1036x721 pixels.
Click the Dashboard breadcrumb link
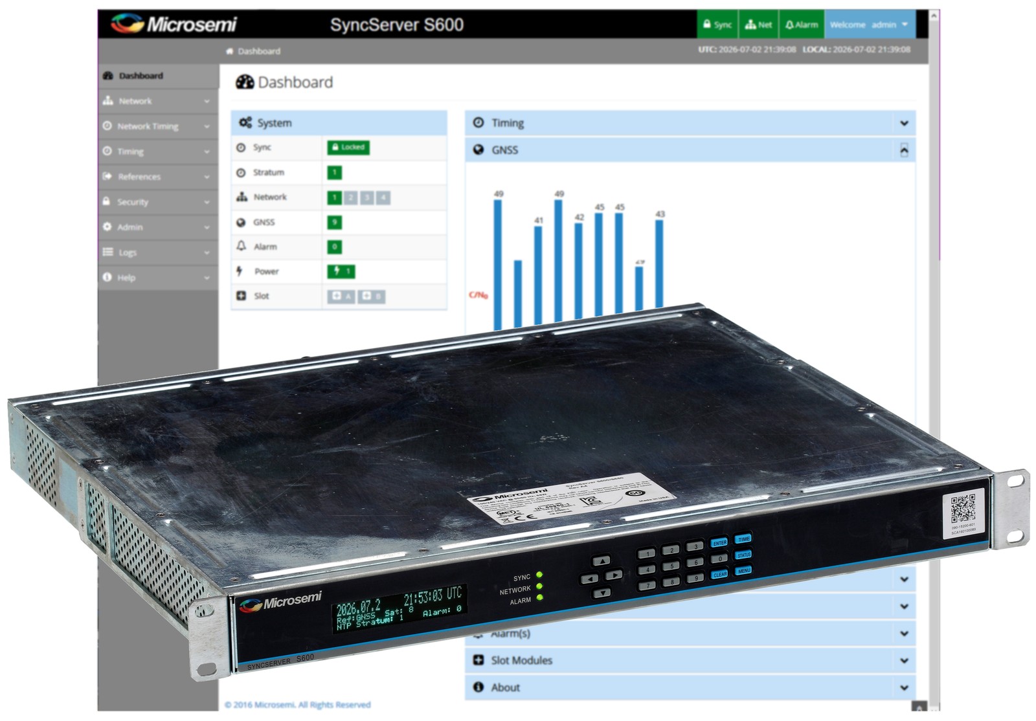[259, 51]
